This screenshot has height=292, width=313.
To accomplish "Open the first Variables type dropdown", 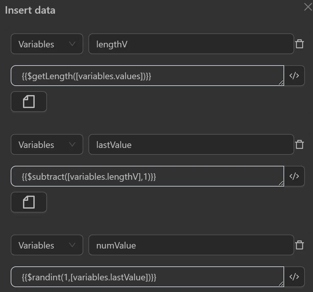I will click(47, 44).
